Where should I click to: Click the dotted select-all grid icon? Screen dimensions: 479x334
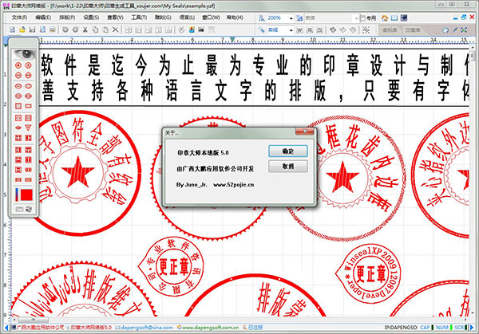tap(366, 29)
